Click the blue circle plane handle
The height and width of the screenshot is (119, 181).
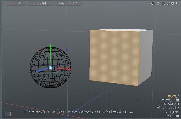[x=67, y=50]
